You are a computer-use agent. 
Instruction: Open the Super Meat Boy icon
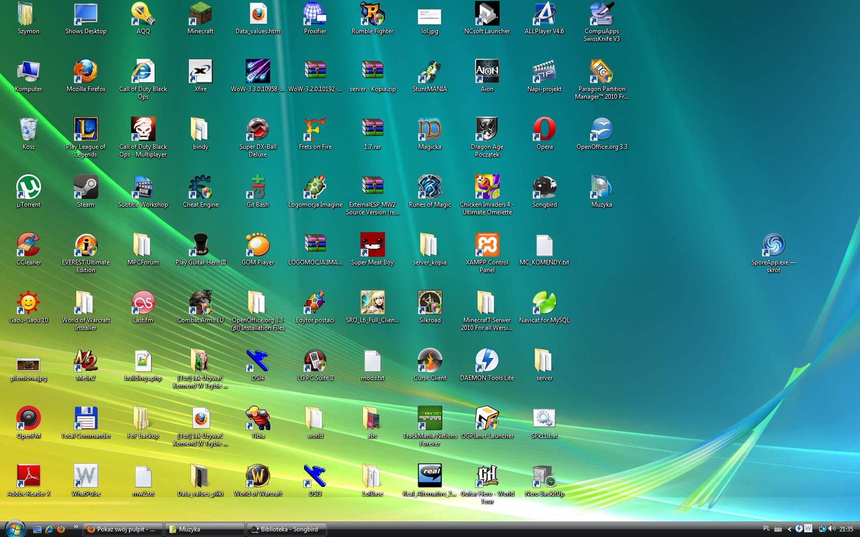373,250
